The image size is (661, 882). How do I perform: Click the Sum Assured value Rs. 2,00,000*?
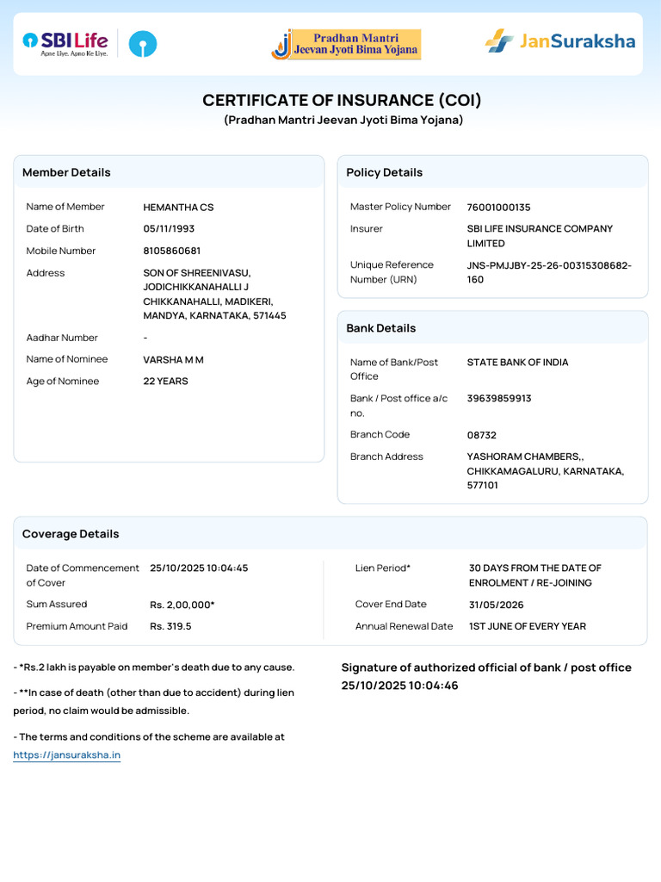tap(182, 605)
